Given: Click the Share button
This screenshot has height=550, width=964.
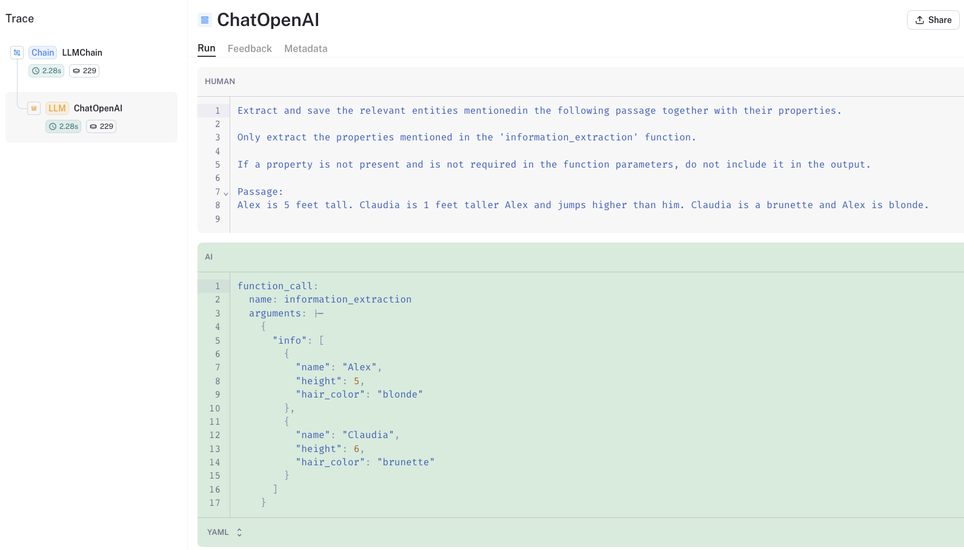Looking at the screenshot, I should [x=933, y=20].
